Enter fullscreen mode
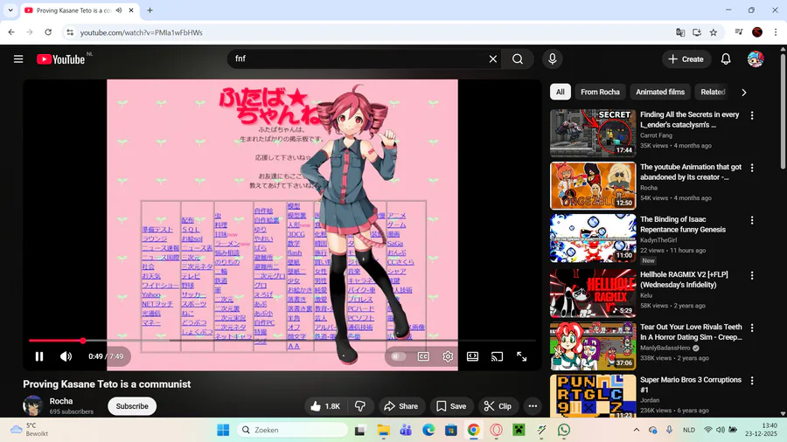The image size is (787, 442). pos(521,356)
